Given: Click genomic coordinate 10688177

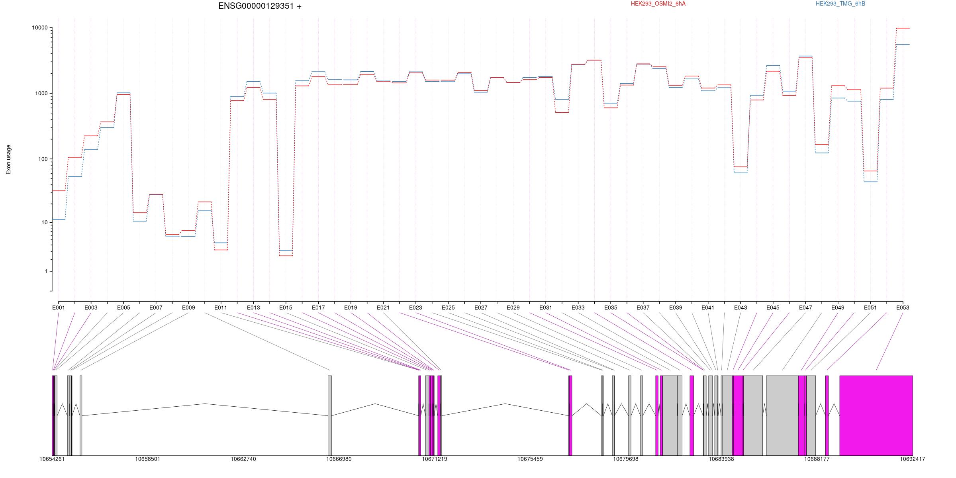Looking at the screenshot, I should (x=817, y=459).
